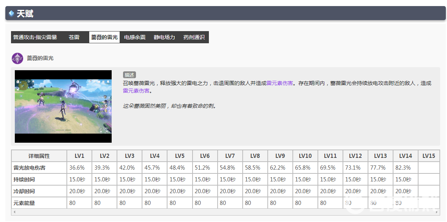Image resolution: width=447 pixels, height=222 pixels.
Task: Click the LV13 column header
Action: pyautogui.click(x=380, y=156)
